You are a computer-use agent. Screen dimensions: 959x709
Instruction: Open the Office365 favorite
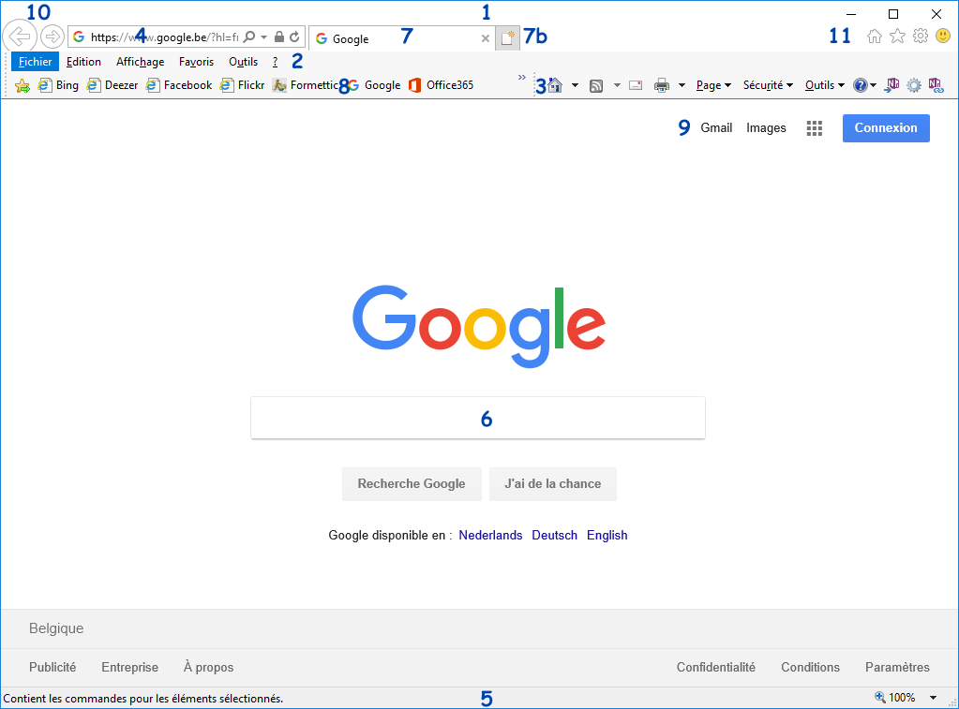point(441,85)
